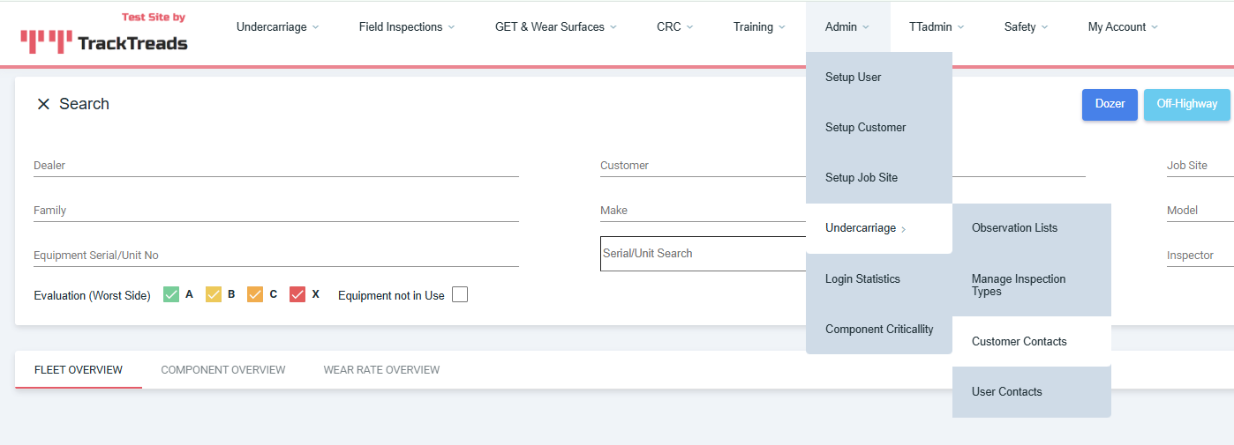
Task: Click the Dealer input field
Action: pyautogui.click(x=275, y=166)
